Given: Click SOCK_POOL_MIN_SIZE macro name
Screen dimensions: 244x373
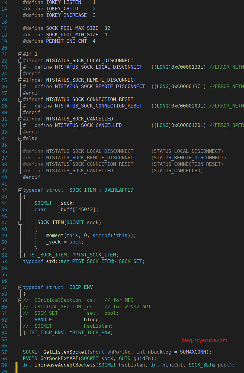Looking at the screenshot, I should tap(72, 35).
